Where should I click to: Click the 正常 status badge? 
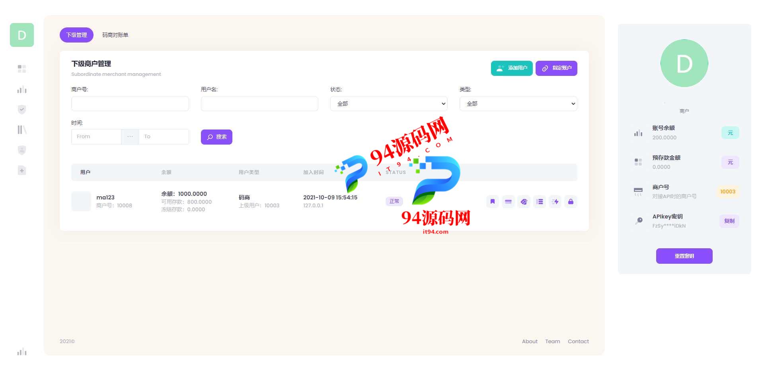[394, 201]
